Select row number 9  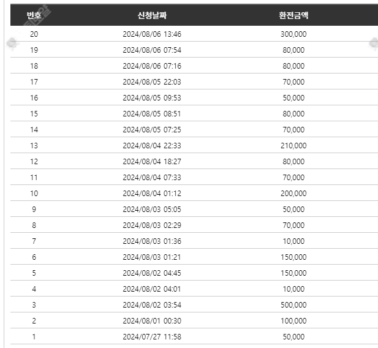click(34, 209)
